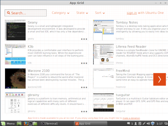Launch terminal from the taskbar launcher
The width and height of the screenshot is (168, 126).
pyautogui.click(x=30, y=124)
